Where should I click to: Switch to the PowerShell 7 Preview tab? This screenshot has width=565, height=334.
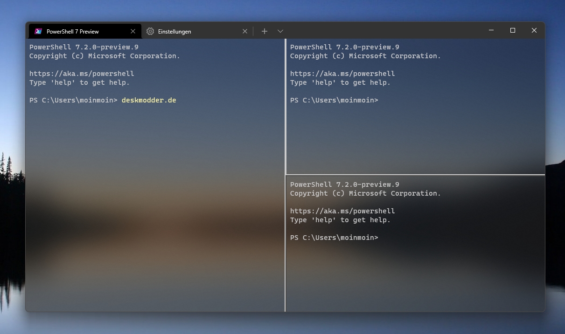click(85, 31)
